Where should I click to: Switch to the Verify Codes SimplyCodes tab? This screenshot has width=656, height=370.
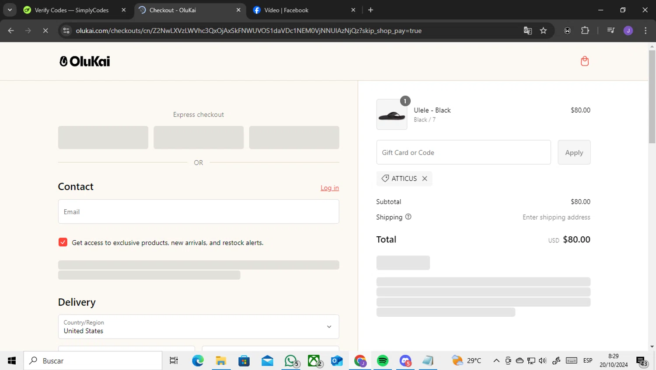pyautogui.click(x=72, y=10)
